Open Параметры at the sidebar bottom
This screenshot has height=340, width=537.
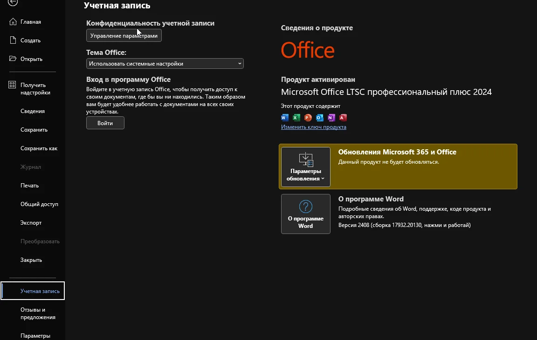(35, 335)
